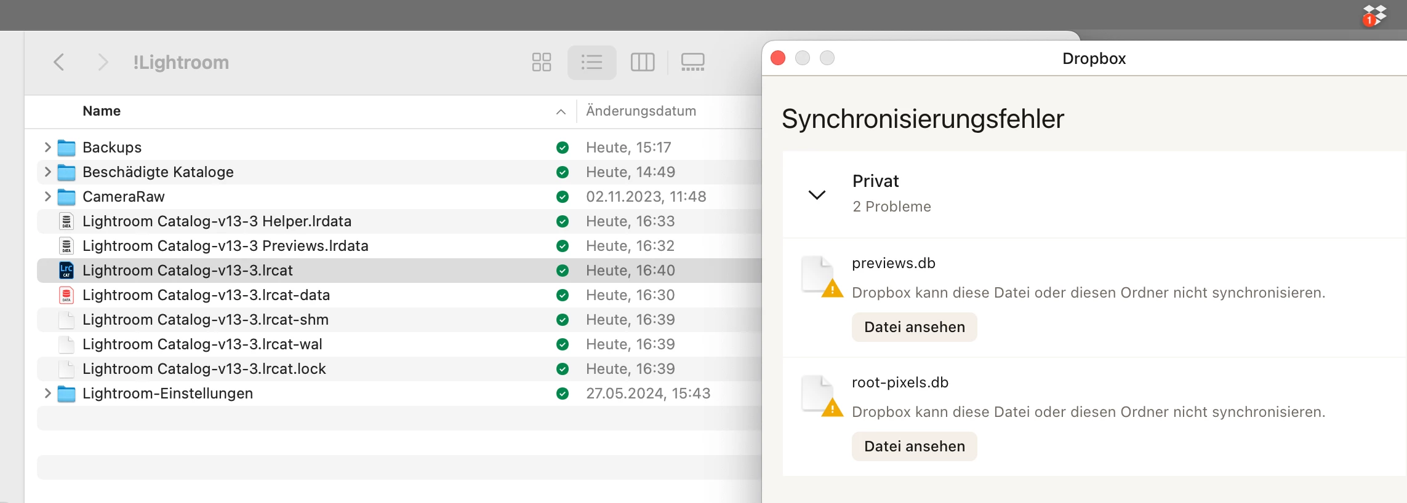The width and height of the screenshot is (1407, 503).
Task: Click the date 02.11.2023, 11:48
Action: tap(646, 197)
